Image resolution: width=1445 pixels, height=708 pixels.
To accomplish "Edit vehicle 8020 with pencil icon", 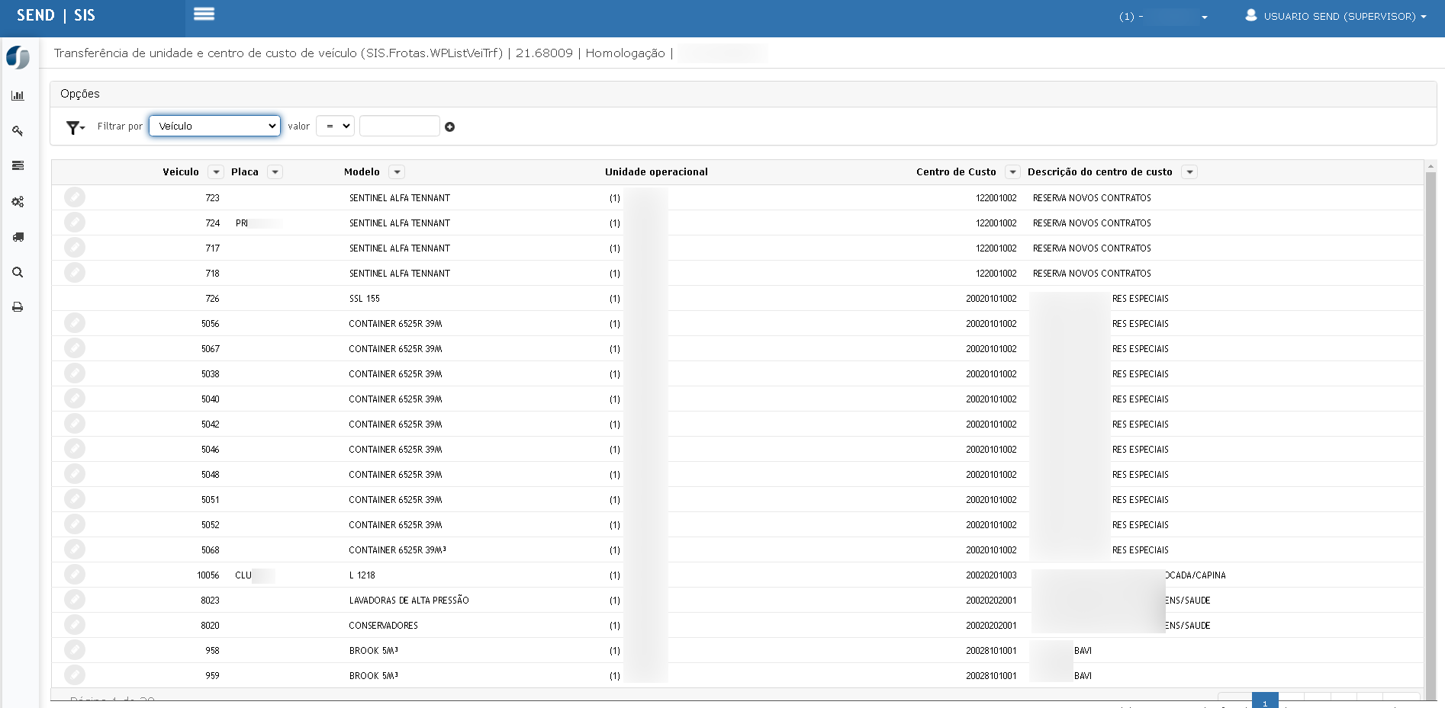I will [x=75, y=625].
